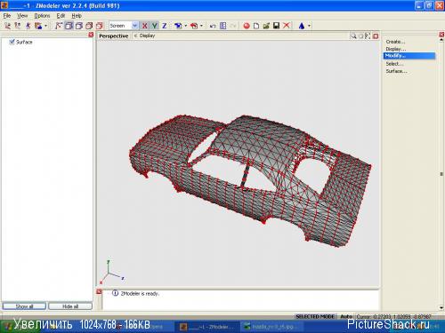This screenshot has height=333, width=445.
Task: Click the blue tool icon after Z axis
Action: (x=178, y=26)
